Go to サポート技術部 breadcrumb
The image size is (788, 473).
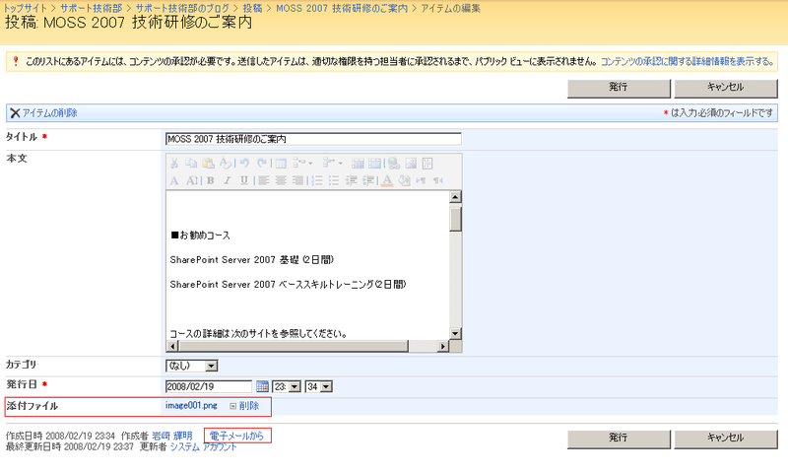(91, 8)
